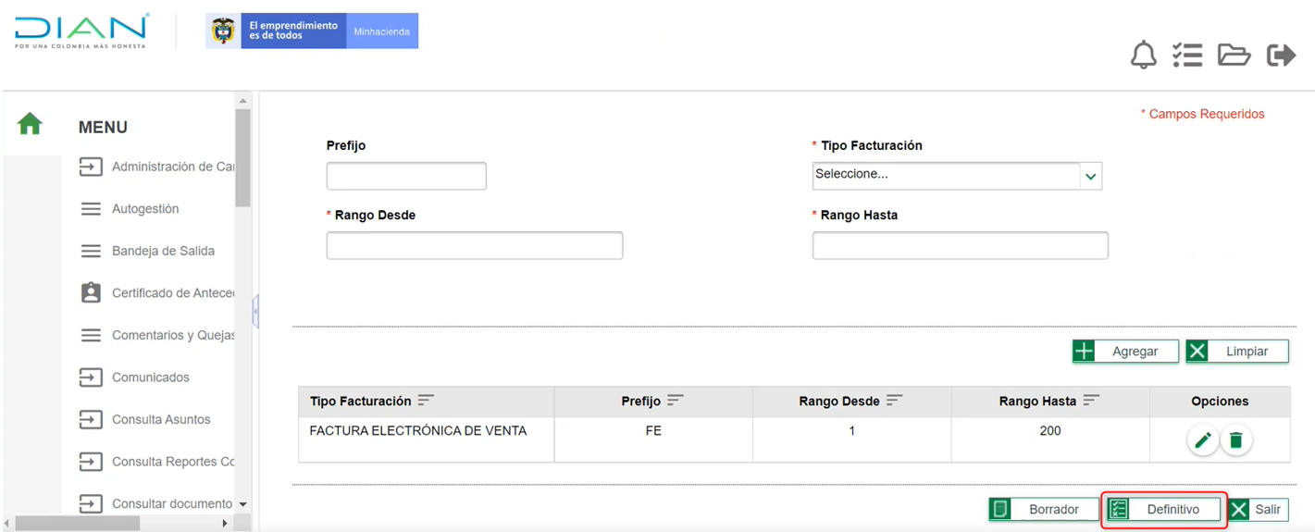Open Autogestión menu item
Viewport: 1315px width, 532px height.
click(145, 209)
